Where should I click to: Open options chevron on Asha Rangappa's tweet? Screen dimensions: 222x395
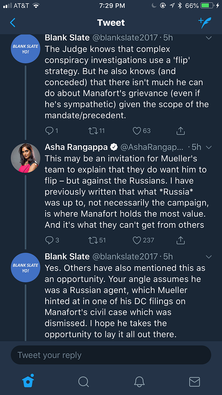pos(209,147)
